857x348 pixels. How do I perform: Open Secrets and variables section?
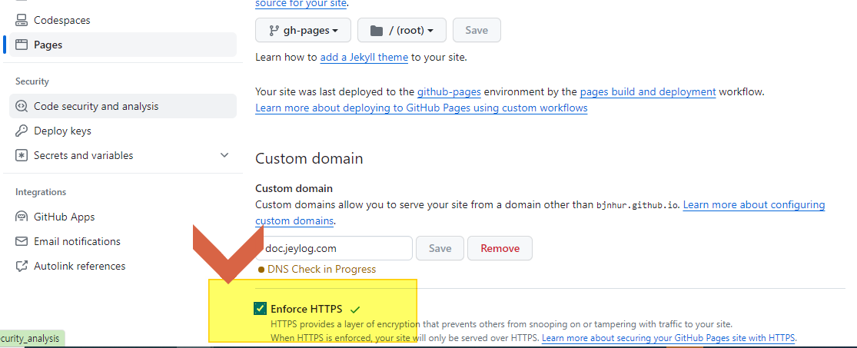pyautogui.click(x=123, y=155)
